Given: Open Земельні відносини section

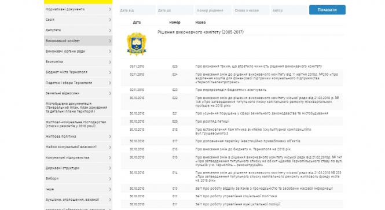Looking at the screenshot, I should pos(78,93).
